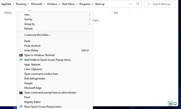Choose Open command window here
The width and height of the screenshot is (181, 109).
pyautogui.click(x=55, y=74)
